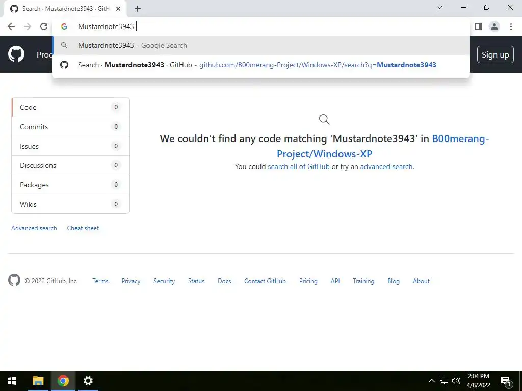Open the Privacy footer link
522x391 pixels.
pyautogui.click(x=131, y=281)
